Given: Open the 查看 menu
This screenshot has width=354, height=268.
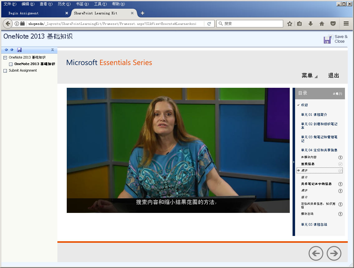Looking at the screenshot, I should [46, 4].
